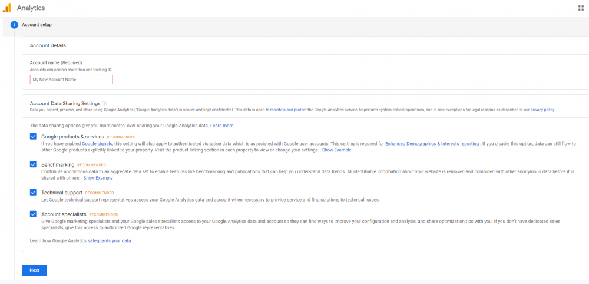The image size is (589, 284).
Task: Click the Account name input field
Action: [71, 80]
